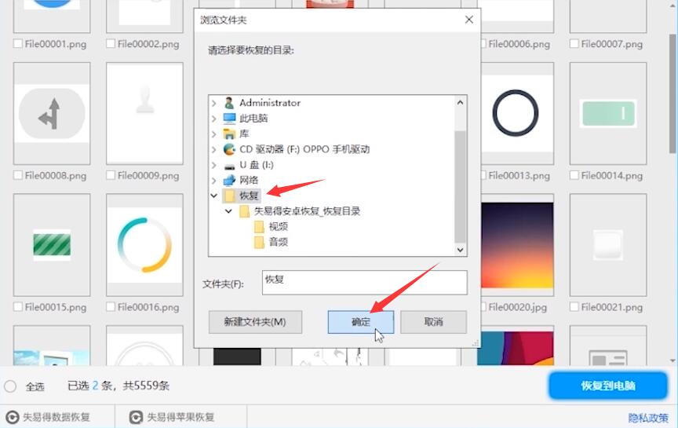Tick the File00016.png checkbox
678x428 pixels.
(111, 307)
